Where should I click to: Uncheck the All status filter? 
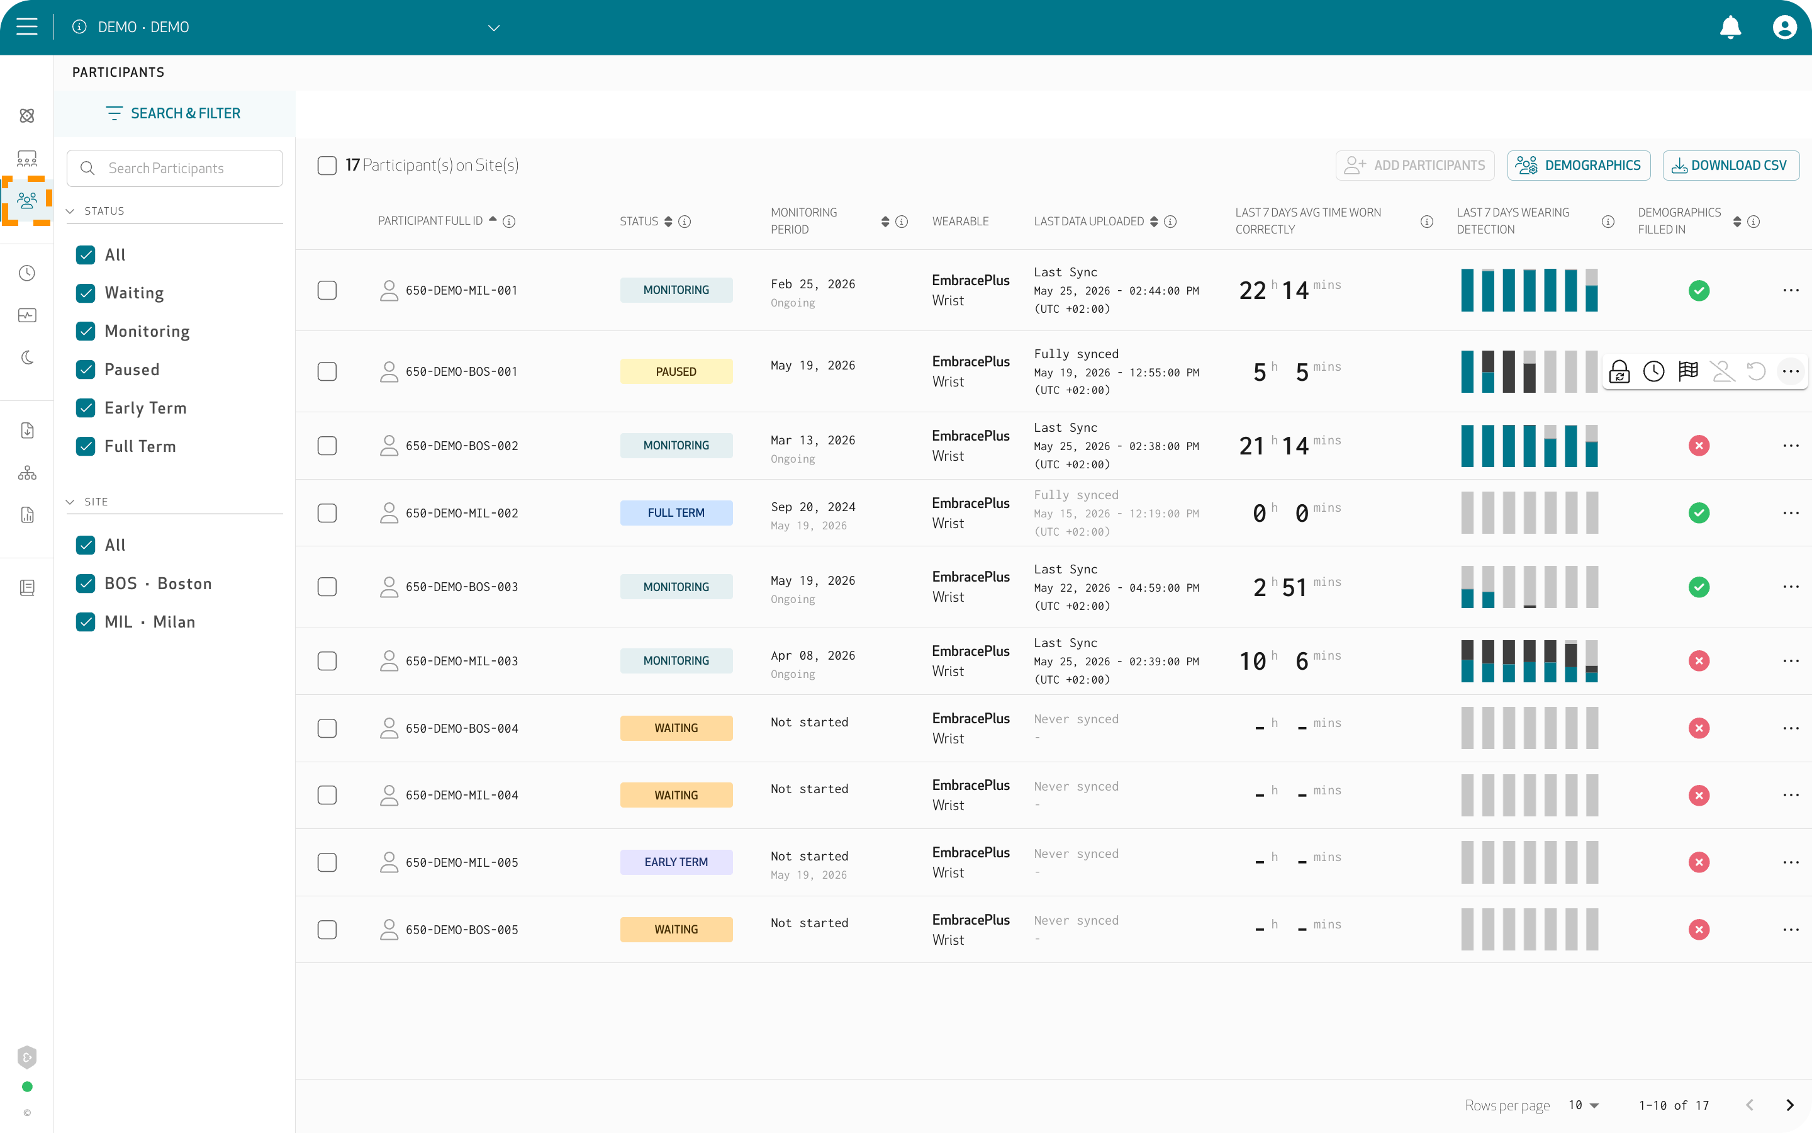click(x=86, y=255)
